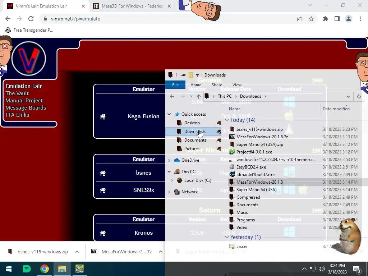This screenshot has width=368, height=276.
Task: Open The Vault link
Action: point(17,93)
